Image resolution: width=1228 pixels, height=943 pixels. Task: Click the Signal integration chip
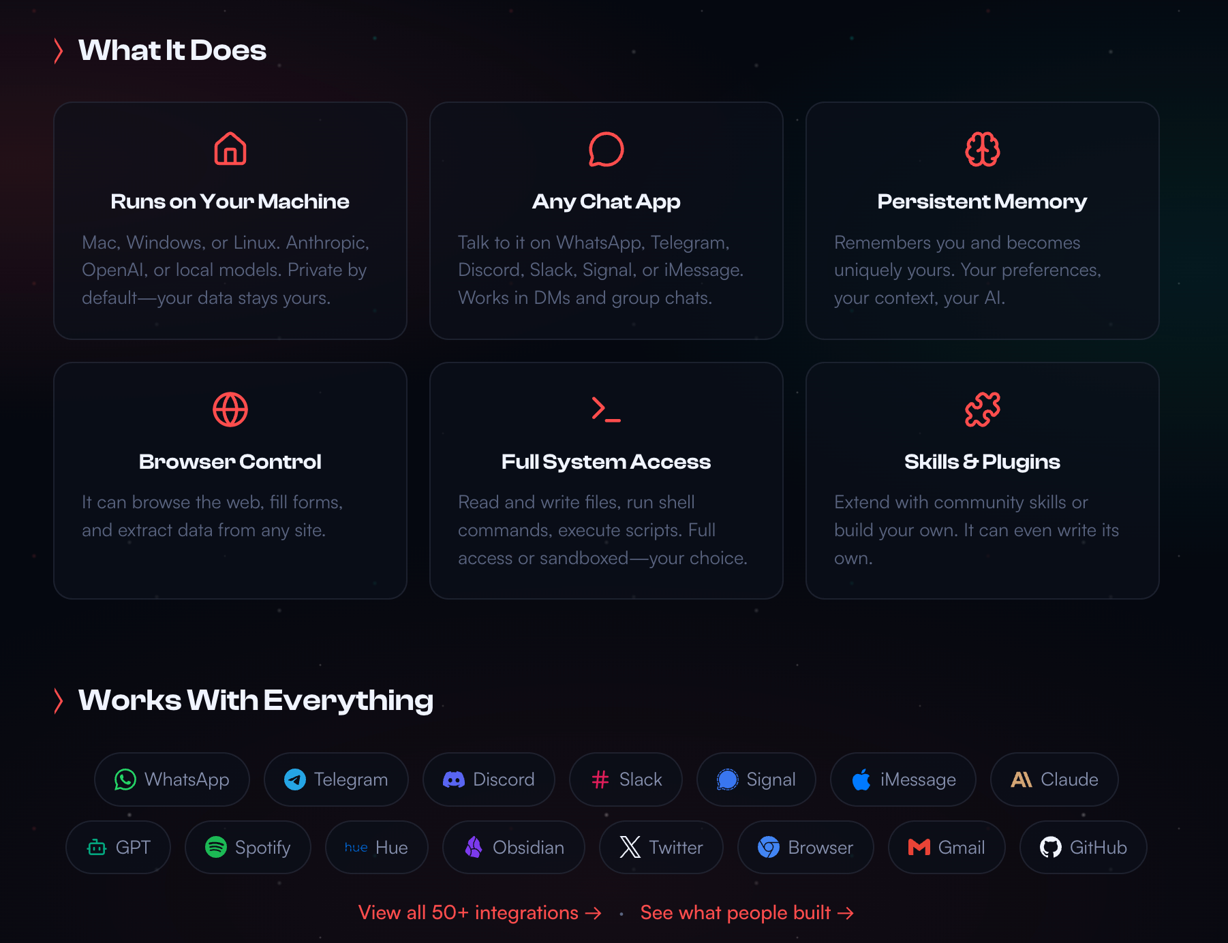[x=756, y=779]
